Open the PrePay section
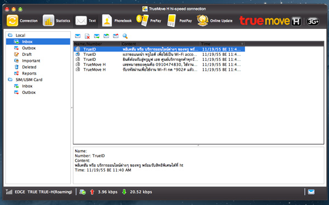 tap(149, 21)
